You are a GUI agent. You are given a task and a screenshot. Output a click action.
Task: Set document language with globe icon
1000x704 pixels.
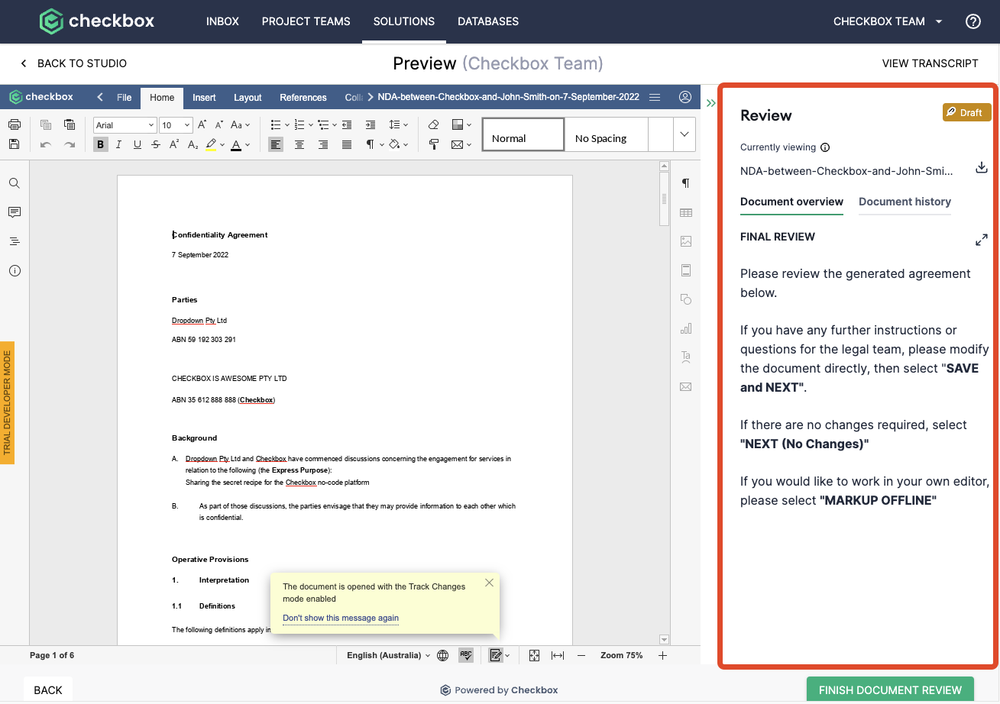tap(442, 655)
